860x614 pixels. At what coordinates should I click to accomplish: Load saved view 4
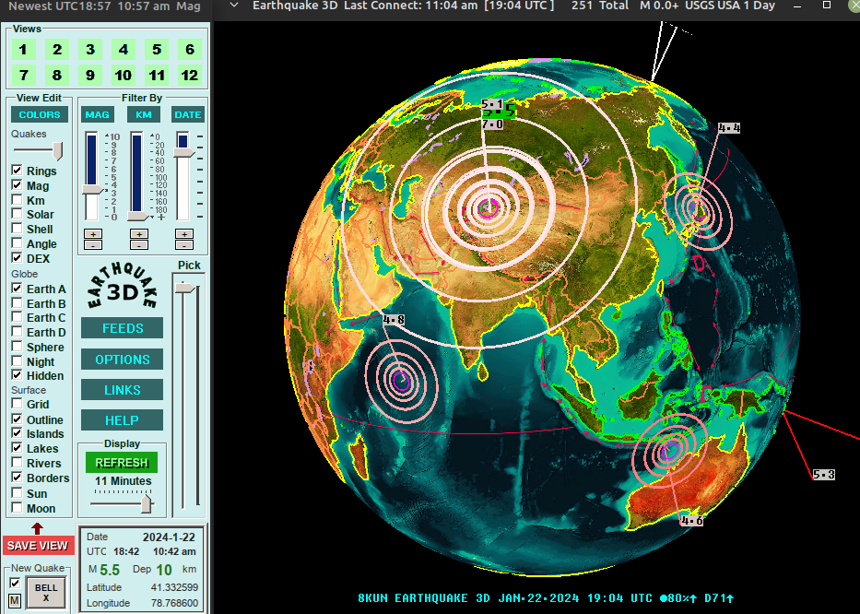tap(124, 50)
